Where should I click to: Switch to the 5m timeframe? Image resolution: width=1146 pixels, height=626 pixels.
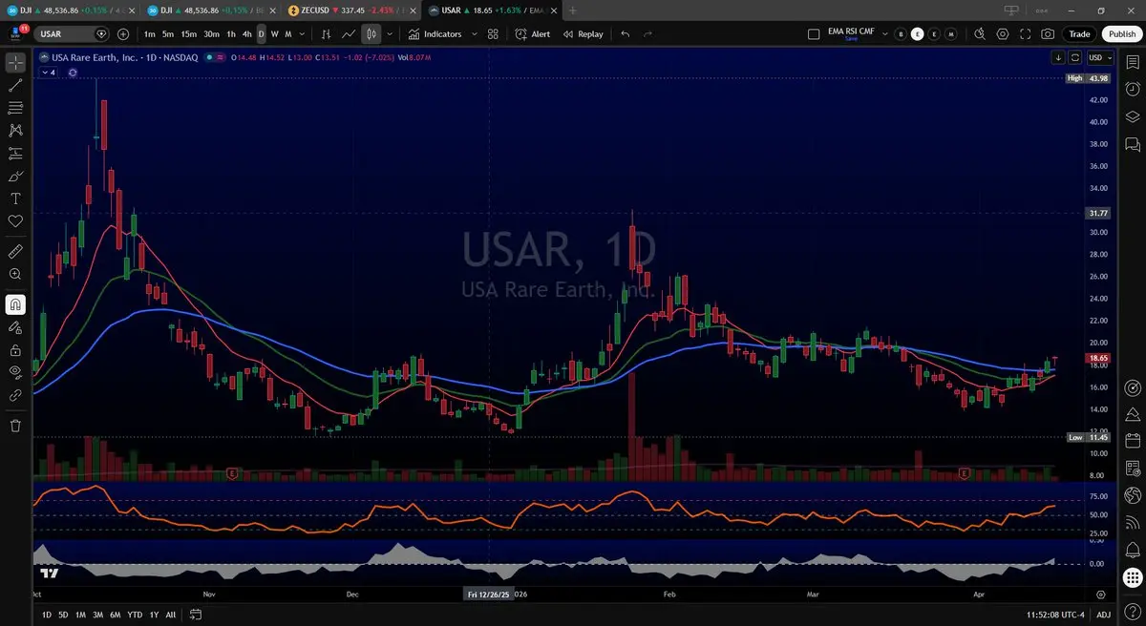168,34
